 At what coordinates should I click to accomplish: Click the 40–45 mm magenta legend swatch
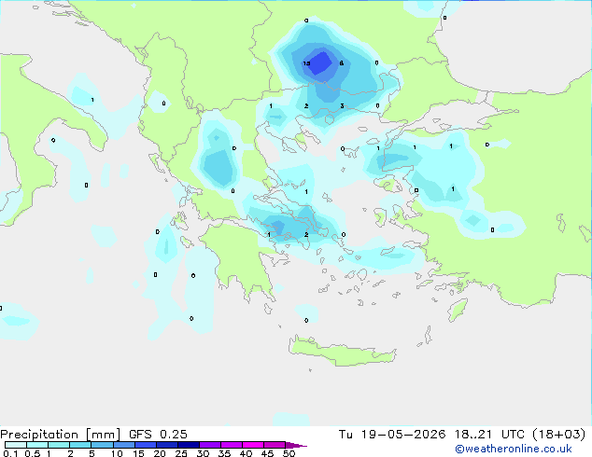[x=253, y=445]
